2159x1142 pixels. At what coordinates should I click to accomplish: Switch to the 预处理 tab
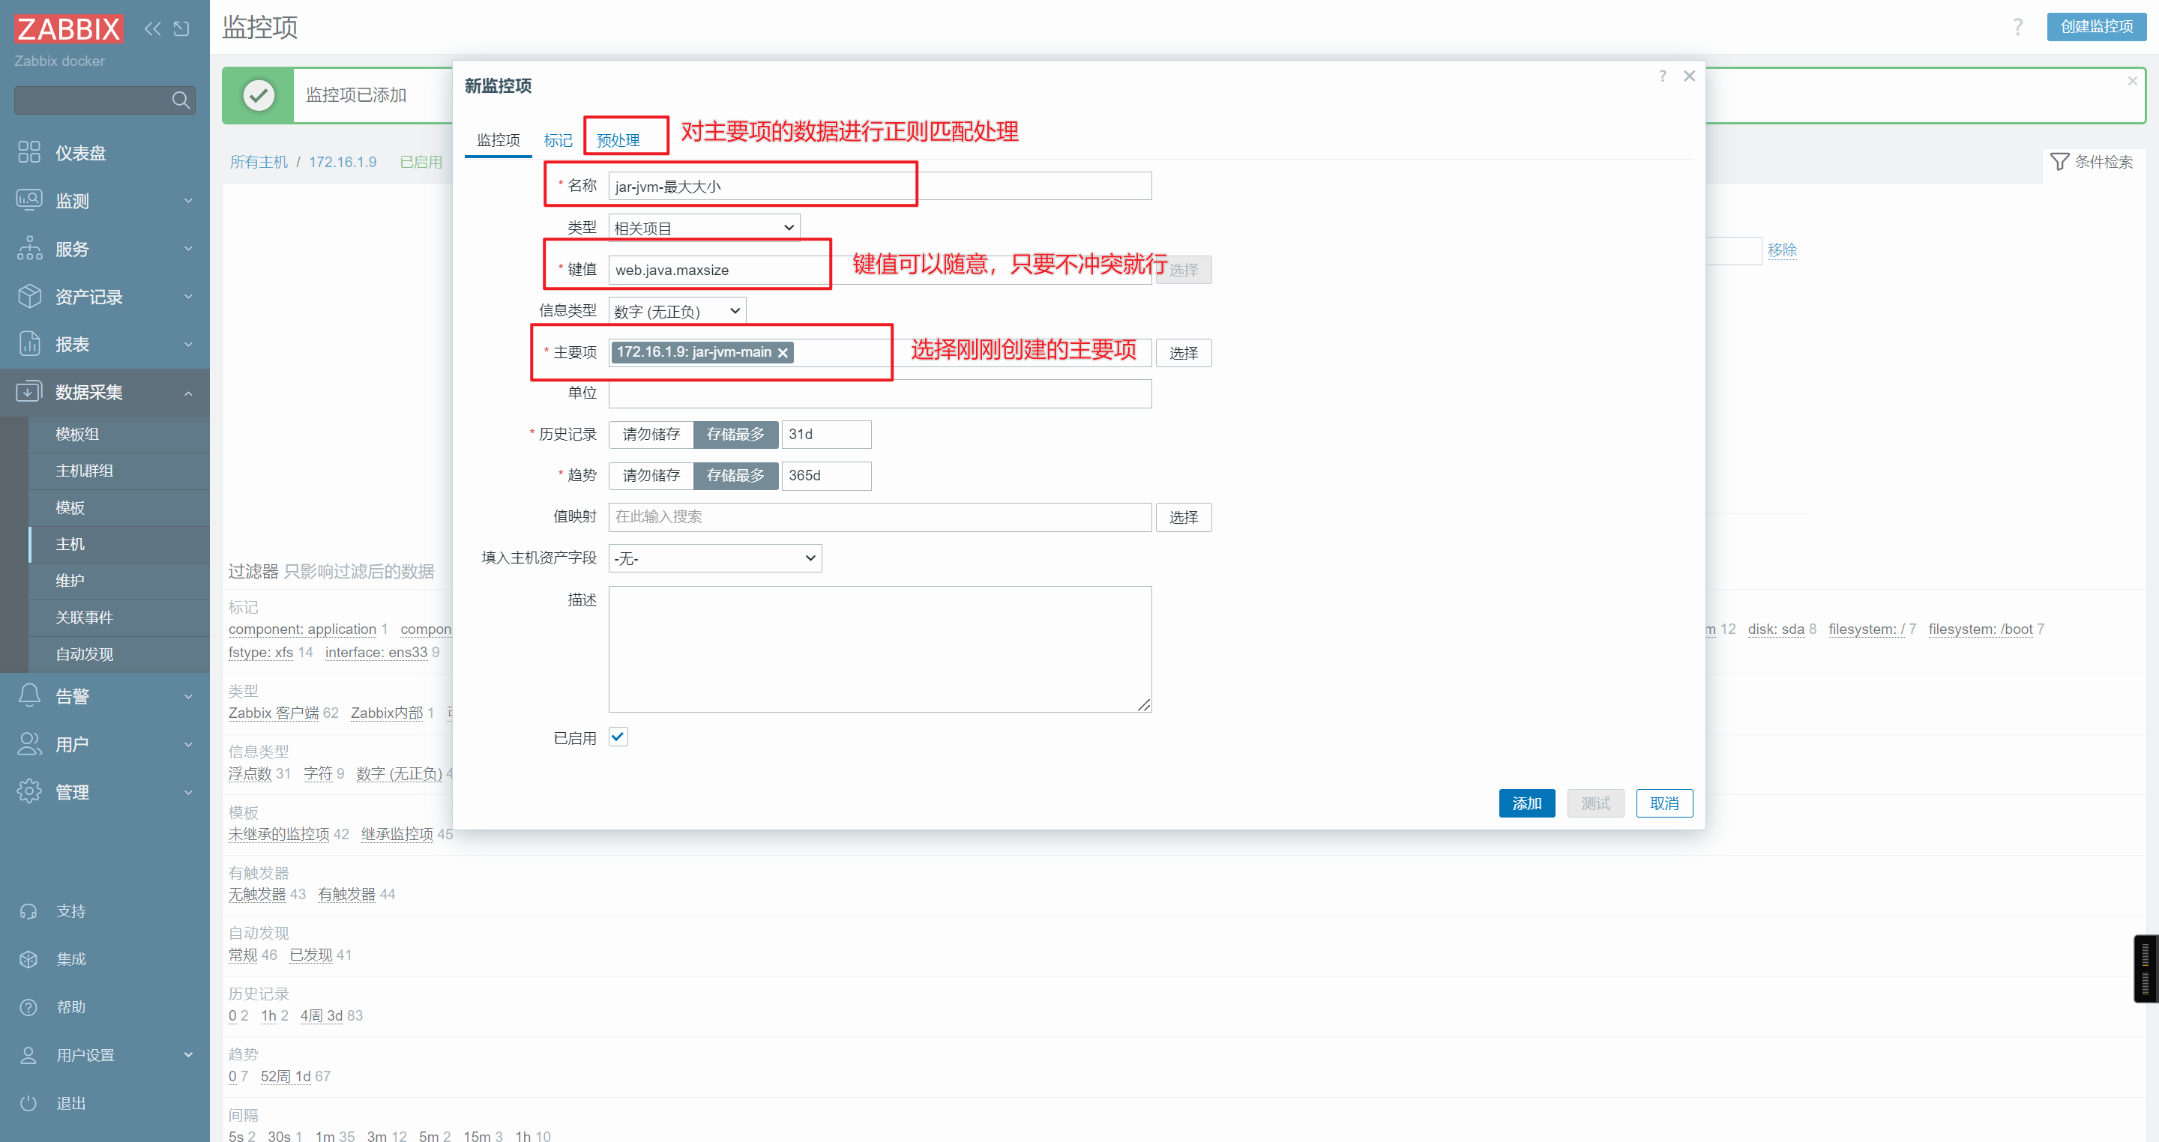[618, 140]
